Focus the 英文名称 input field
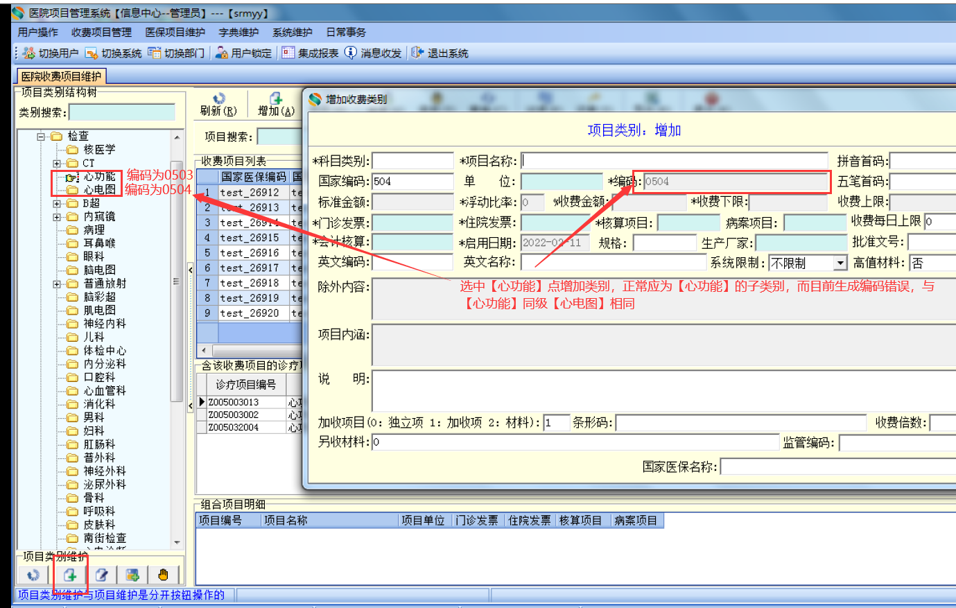The image size is (956, 608). pos(613,263)
